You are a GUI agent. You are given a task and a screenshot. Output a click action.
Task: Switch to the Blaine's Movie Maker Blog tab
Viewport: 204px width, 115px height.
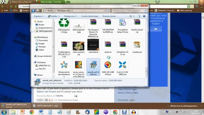click(22, 2)
